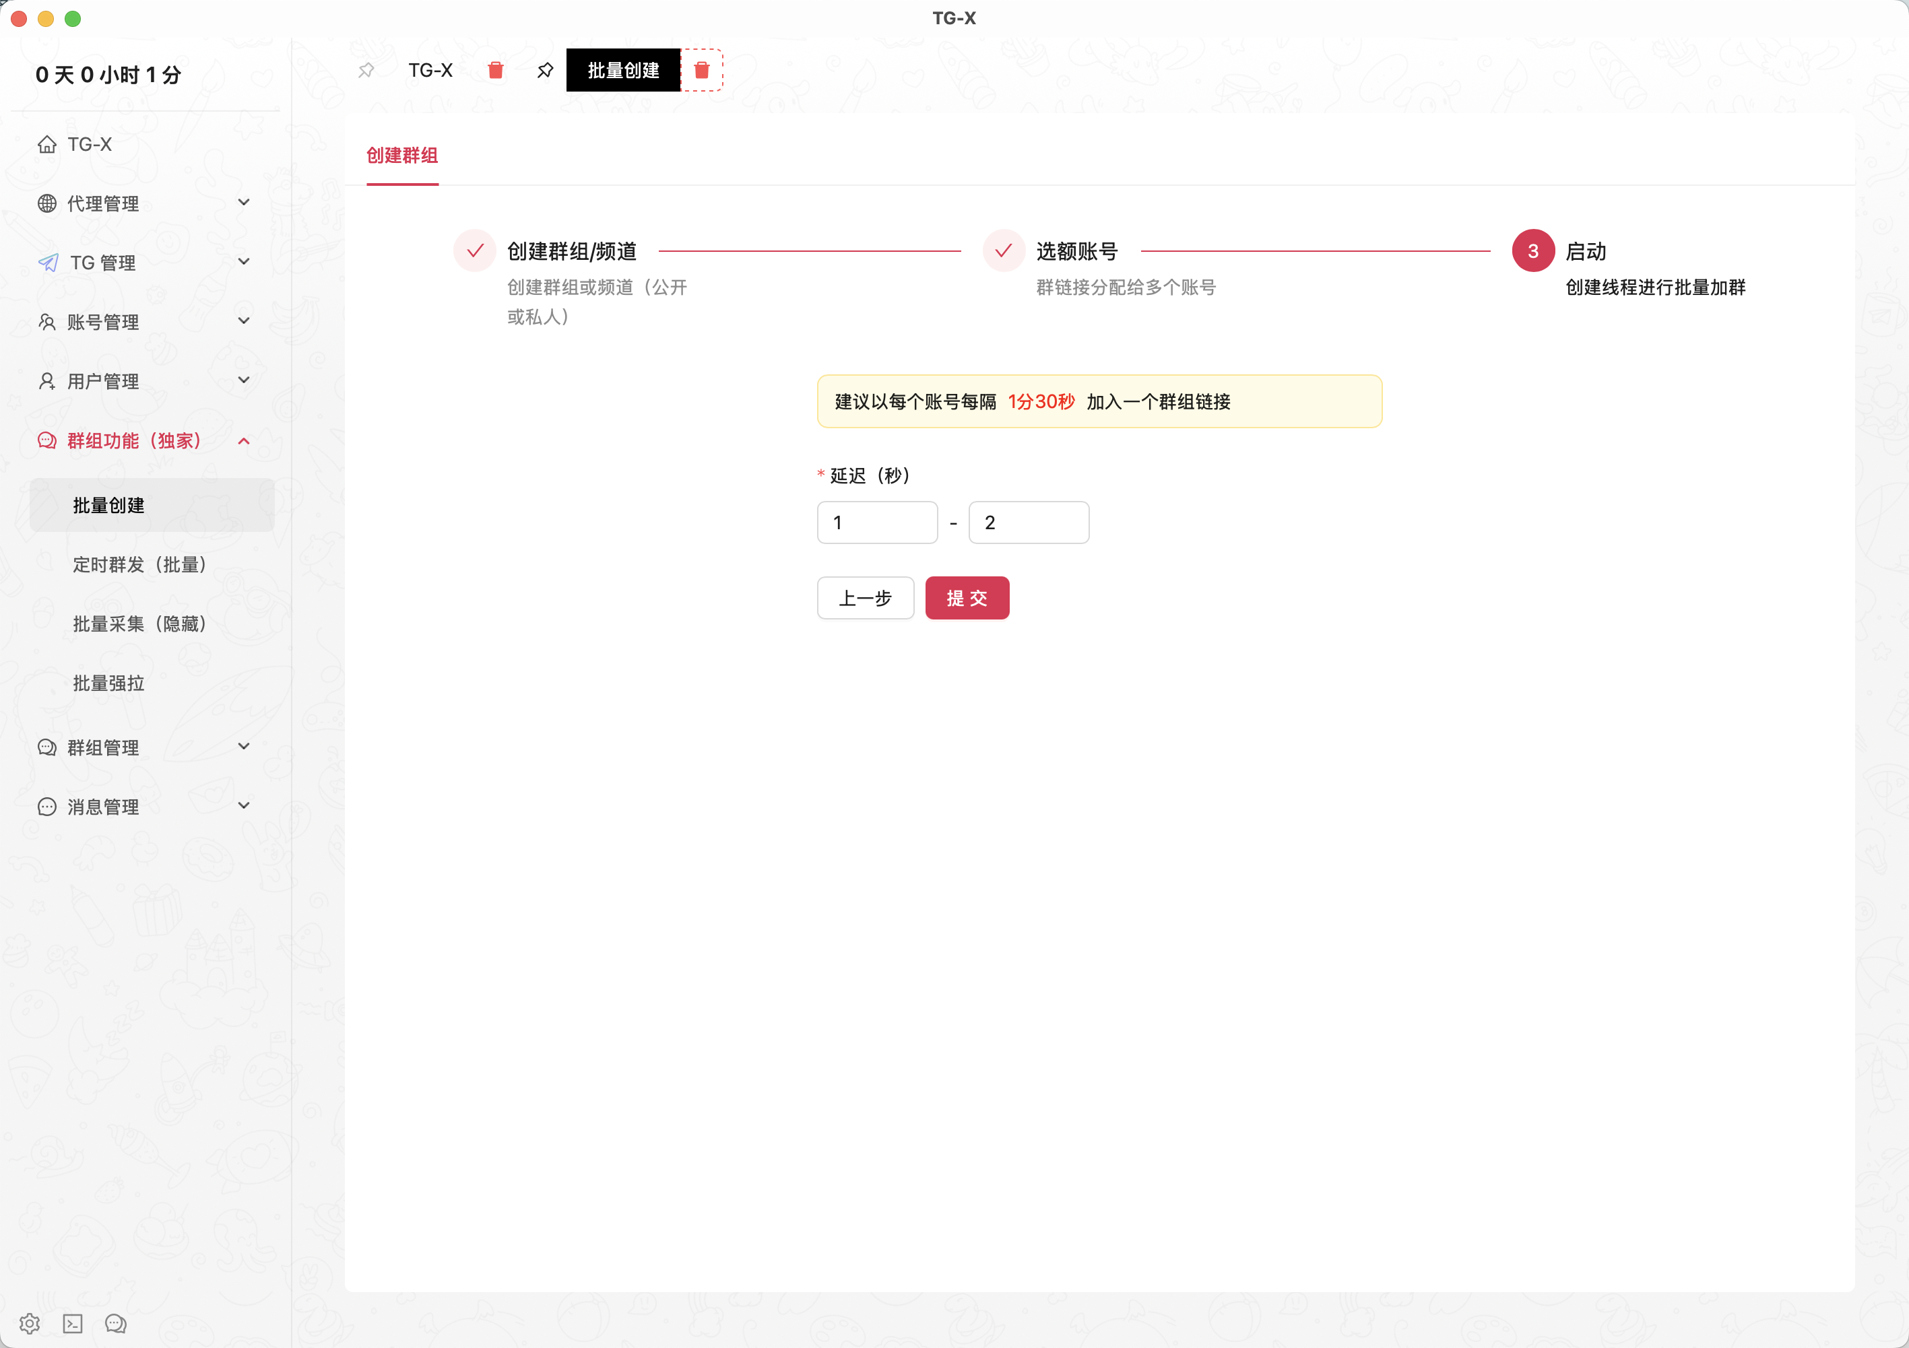
Task: Click the 1分30秒 red recommendation text
Action: (x=1041, y=402)
